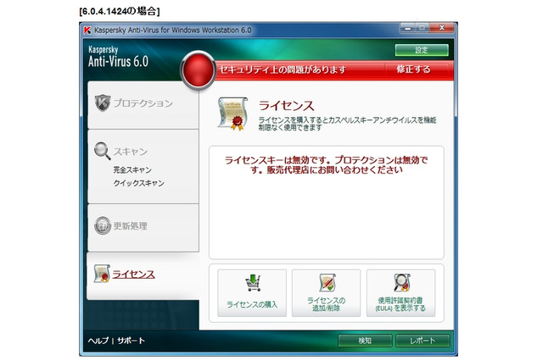The width and height of the screenshot is (543, 361).
Task: Open the プロテクション section
Action: [143, 105]
